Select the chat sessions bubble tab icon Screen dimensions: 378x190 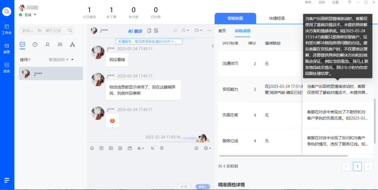pyautogui.click(x=23, y=44)
